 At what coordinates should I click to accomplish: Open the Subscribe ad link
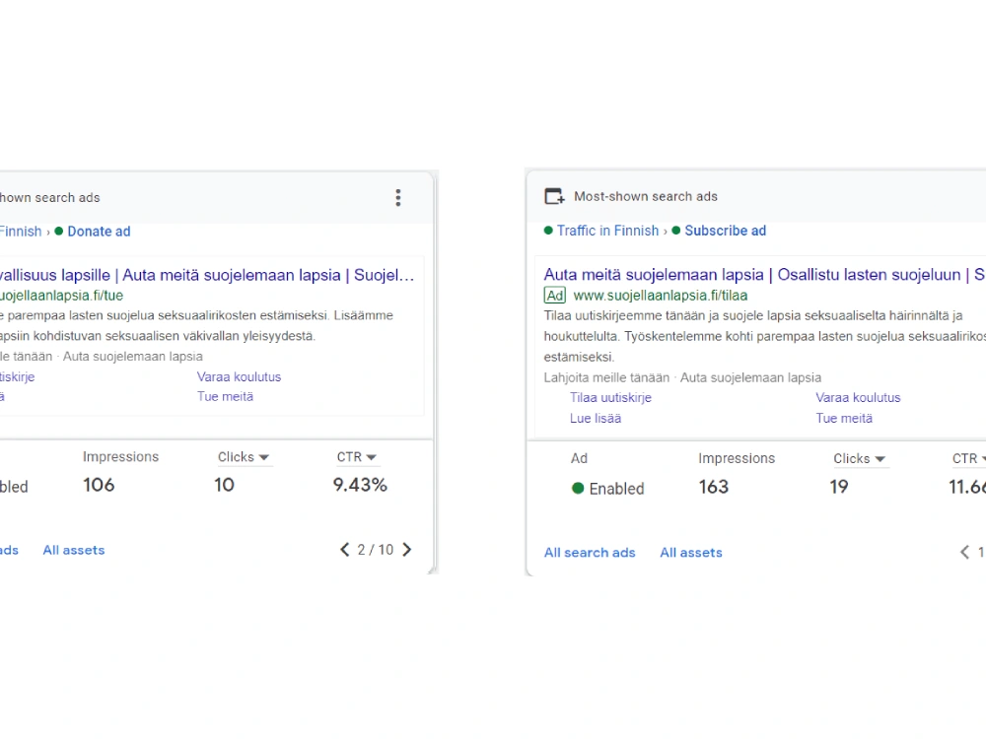click(x=725, y=231)
